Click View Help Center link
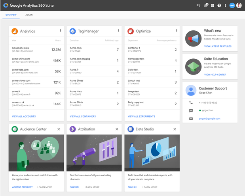The image size is (245, 196). 215,75
